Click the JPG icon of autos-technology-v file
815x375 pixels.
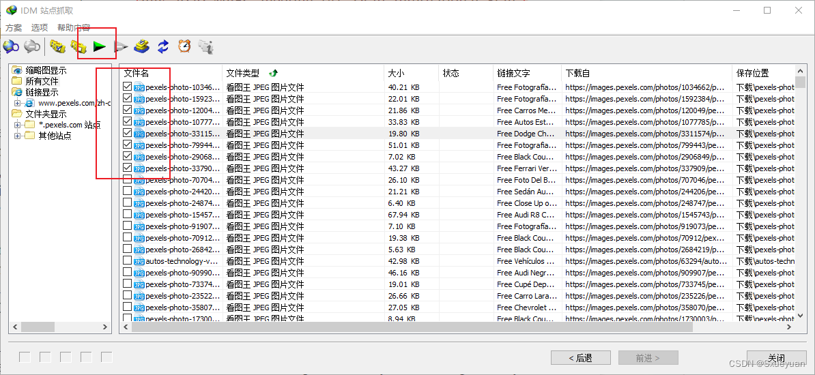click(139, 260)
